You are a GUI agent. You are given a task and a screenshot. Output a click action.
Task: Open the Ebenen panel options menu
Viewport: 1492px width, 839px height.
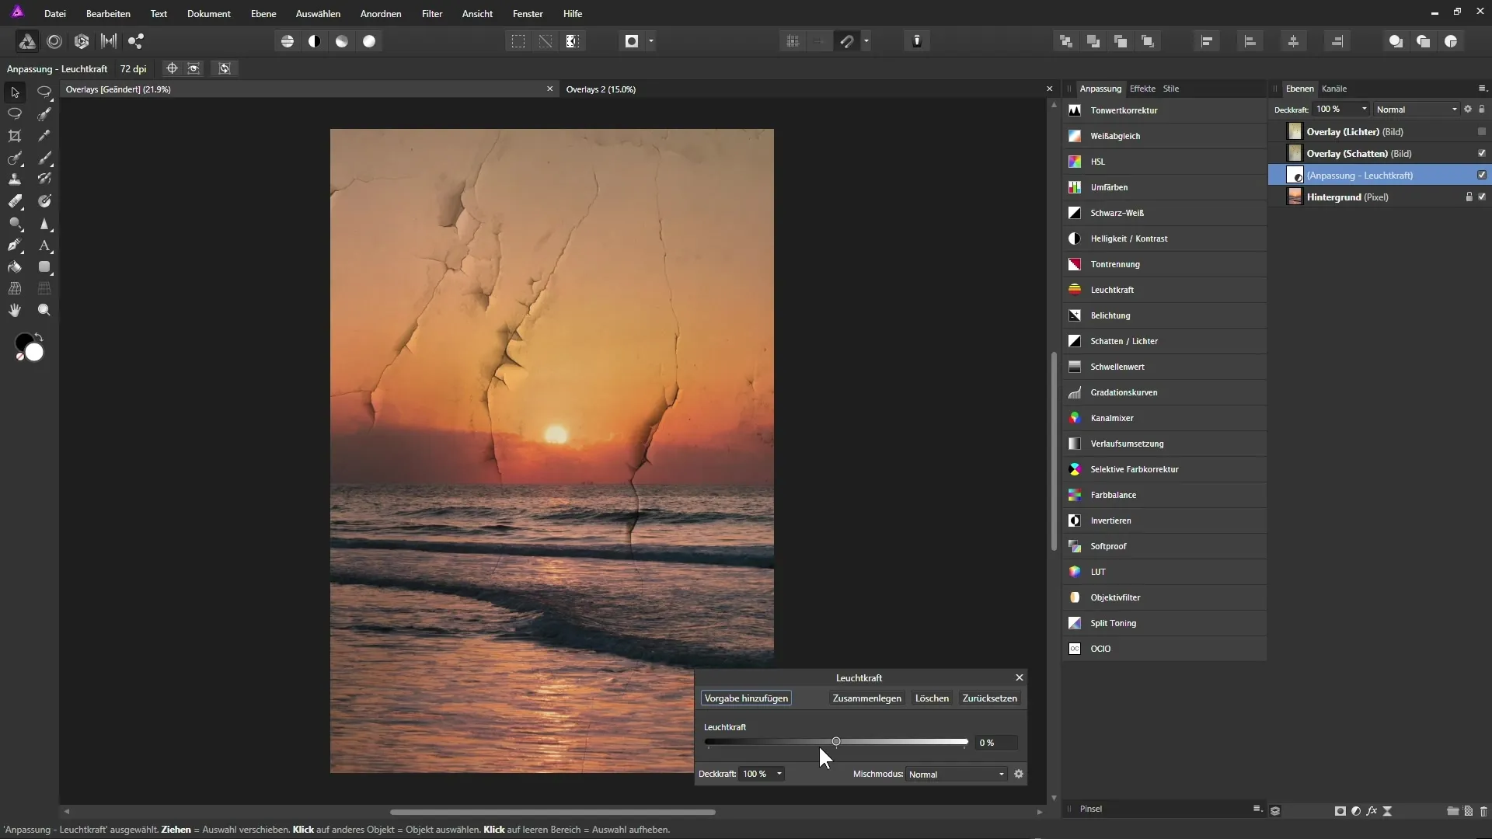(x=1482, y=89)
